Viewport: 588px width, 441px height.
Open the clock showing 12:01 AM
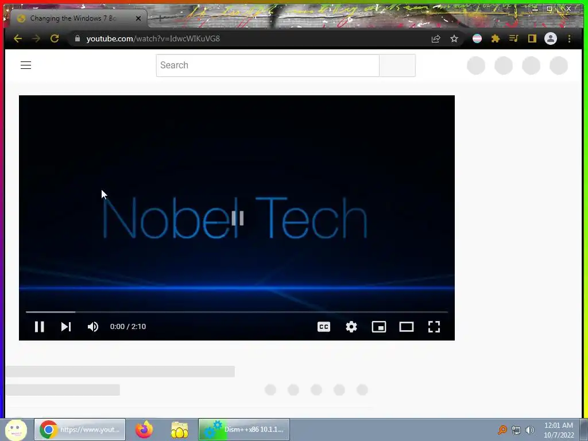559,430
